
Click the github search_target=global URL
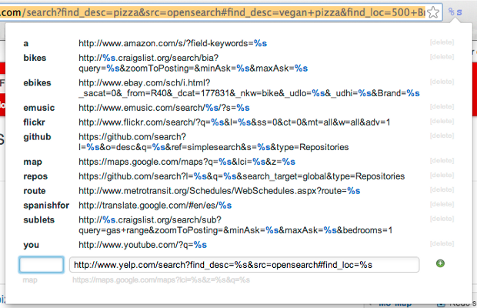pyautogui.click(x=242, y=176)
